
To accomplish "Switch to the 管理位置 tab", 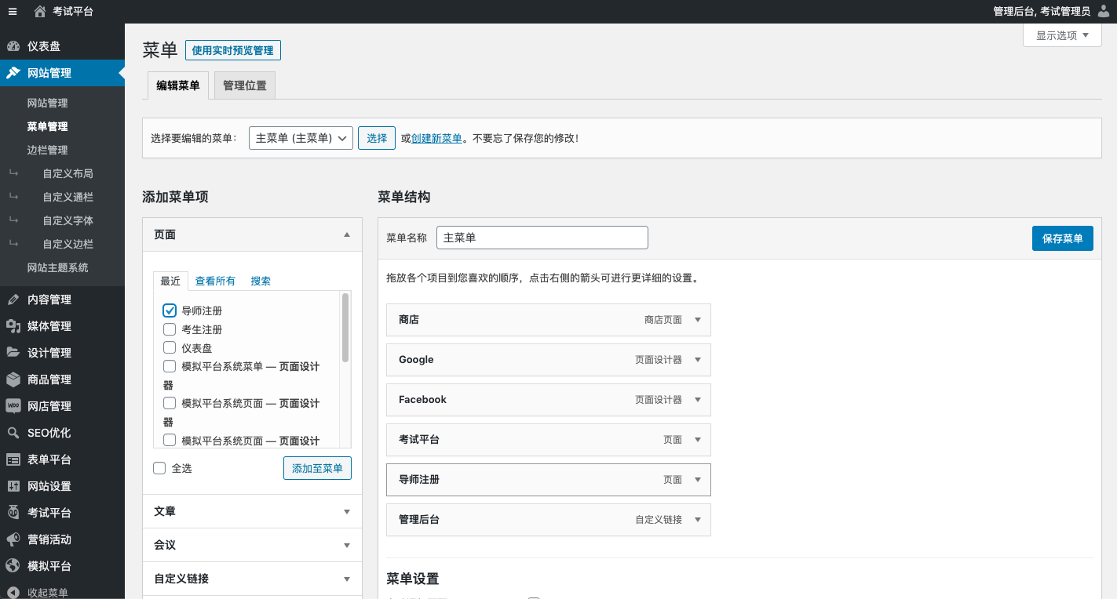I will coord(244,85).
